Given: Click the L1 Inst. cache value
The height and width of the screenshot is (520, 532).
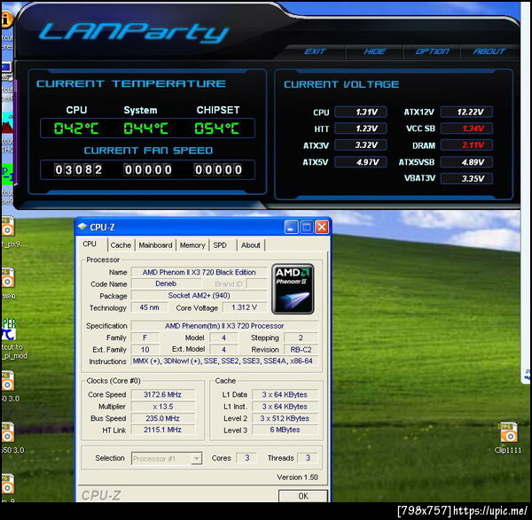Looking at the screenshot, I should (x=285, y=407).
